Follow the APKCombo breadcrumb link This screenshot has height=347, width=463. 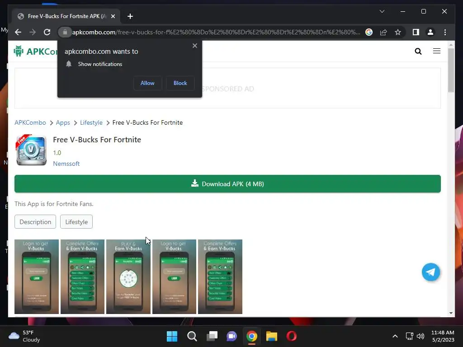click(x=30, y=122)
